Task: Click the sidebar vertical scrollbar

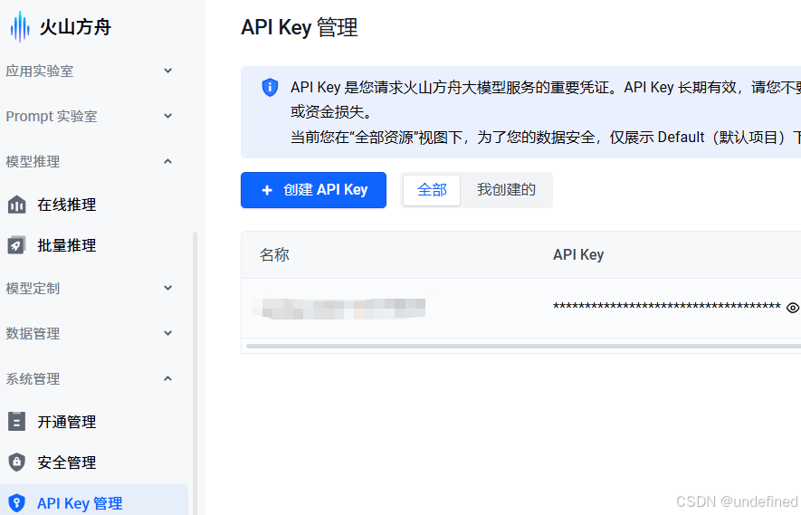Action: coord(195,373)
